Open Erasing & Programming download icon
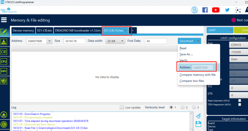This screenshot has width=248, height=131. click(4, 42)
